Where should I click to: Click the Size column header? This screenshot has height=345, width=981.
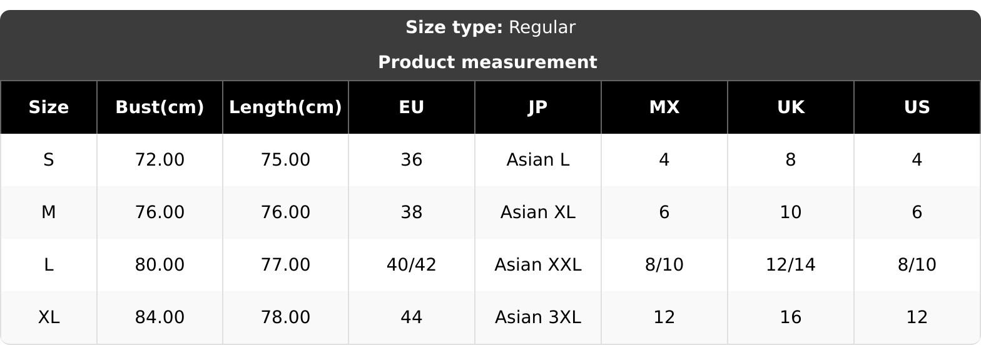coord(49,107)
